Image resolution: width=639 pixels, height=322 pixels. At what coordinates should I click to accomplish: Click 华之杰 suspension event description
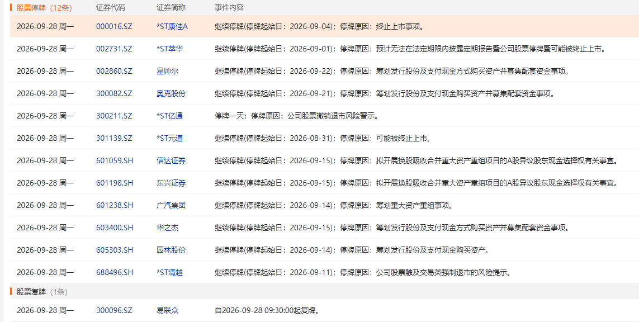[392, 228]
